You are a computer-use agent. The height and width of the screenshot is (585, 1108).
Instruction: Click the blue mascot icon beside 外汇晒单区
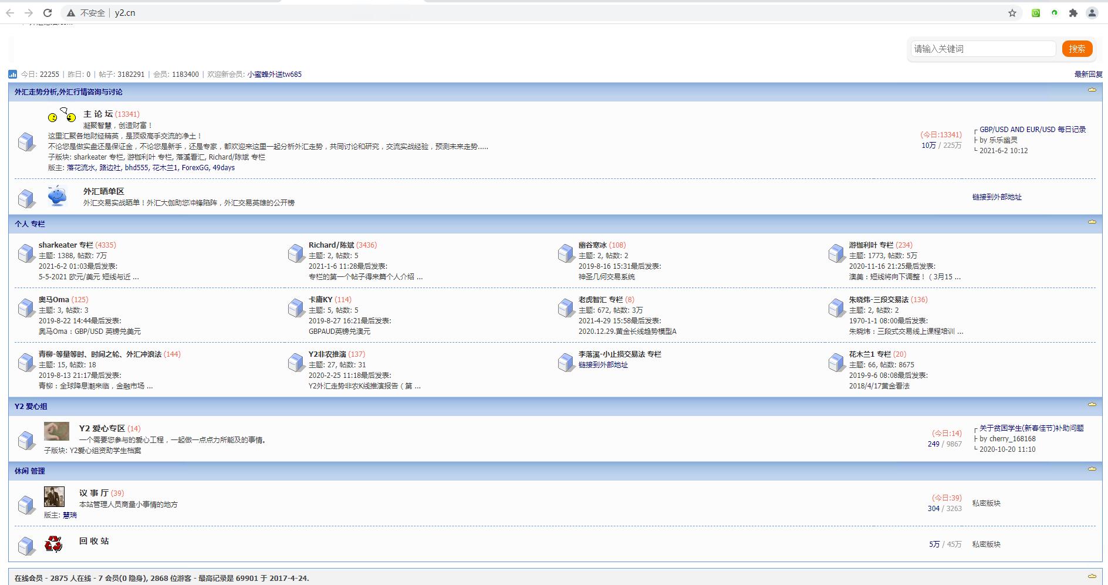58,196
